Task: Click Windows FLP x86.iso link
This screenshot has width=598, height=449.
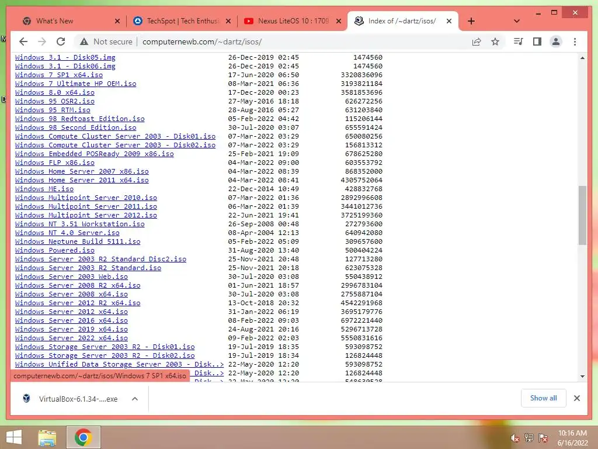Action: click(x=54, y=163)
